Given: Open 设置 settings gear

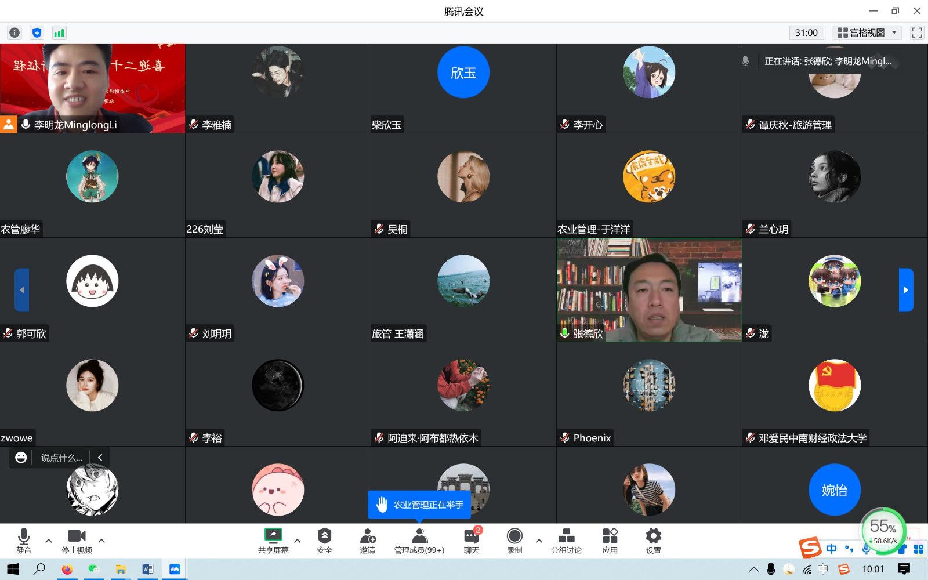Looking at the screenshot, I should (x=654, y=541).
